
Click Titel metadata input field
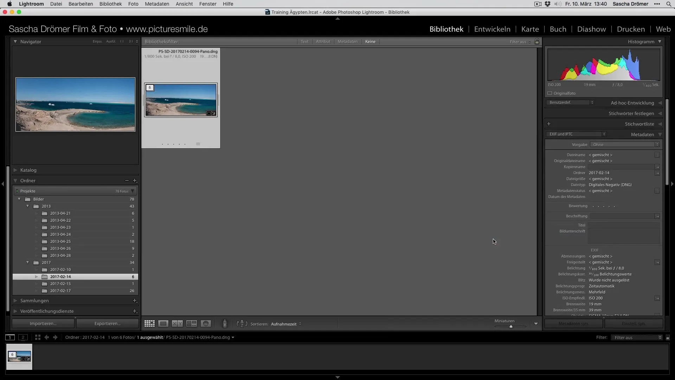click(624, 225)
